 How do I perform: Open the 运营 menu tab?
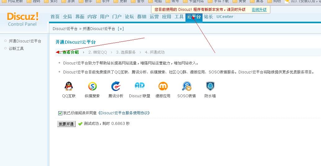[154, 16]
